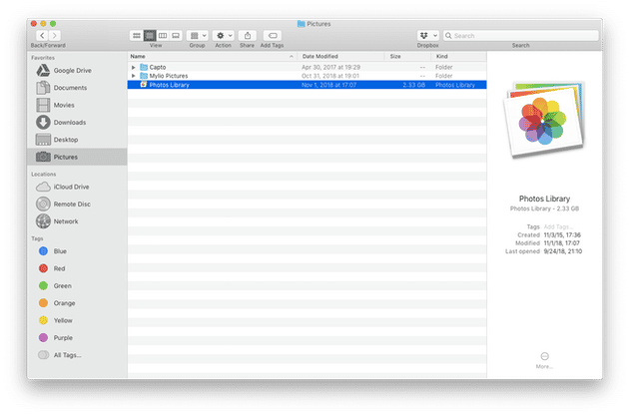The width and height of the screenshot is (629, 415).
Task: Switch to icon view
Action: click(137, 35)
